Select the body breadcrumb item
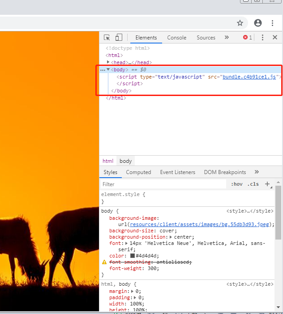 125,161
